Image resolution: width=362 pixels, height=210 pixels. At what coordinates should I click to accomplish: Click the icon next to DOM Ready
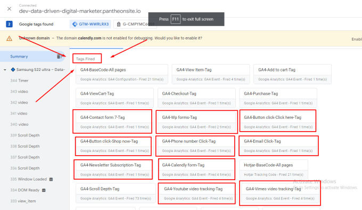point(44,190)
